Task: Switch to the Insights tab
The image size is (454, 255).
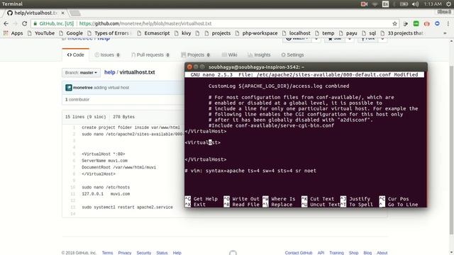Action: (x=259, y=55)
